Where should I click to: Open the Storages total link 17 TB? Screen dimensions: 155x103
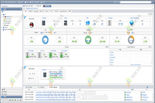[120, 24]
